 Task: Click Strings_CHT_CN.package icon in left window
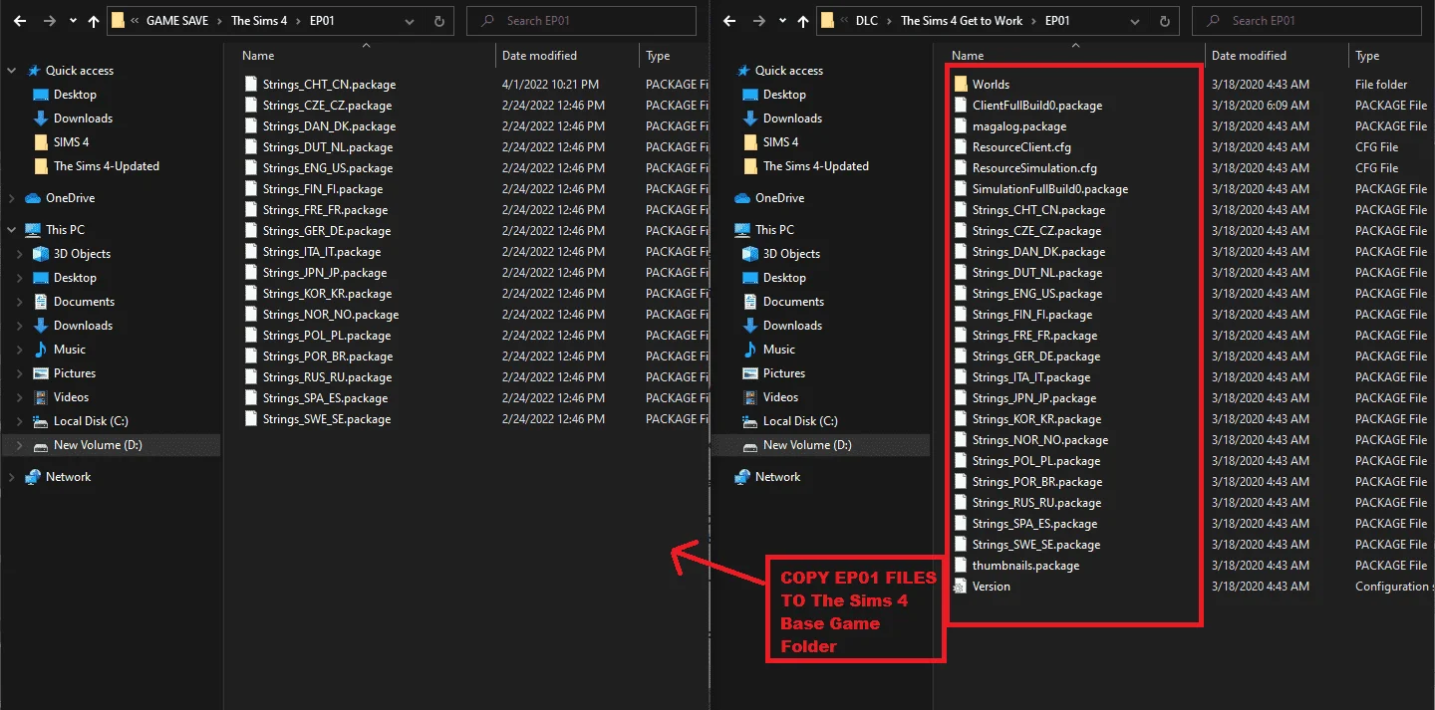click(x=251, y=85)
